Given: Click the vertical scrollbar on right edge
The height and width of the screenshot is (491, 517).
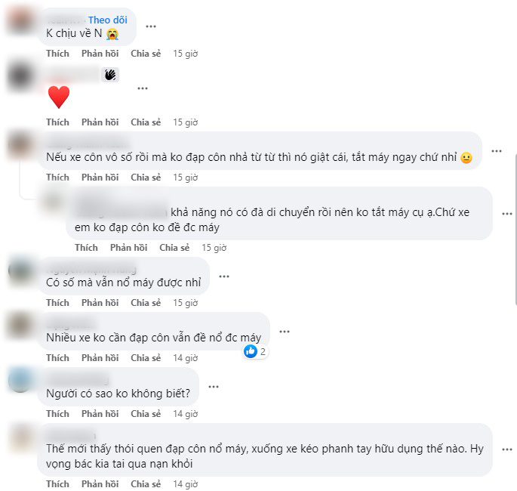Looking at the screenshot, I should coord(515,230).
